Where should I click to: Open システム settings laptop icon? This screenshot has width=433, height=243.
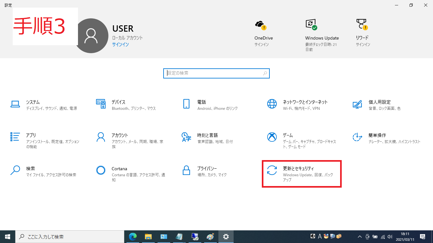(15, 103)
